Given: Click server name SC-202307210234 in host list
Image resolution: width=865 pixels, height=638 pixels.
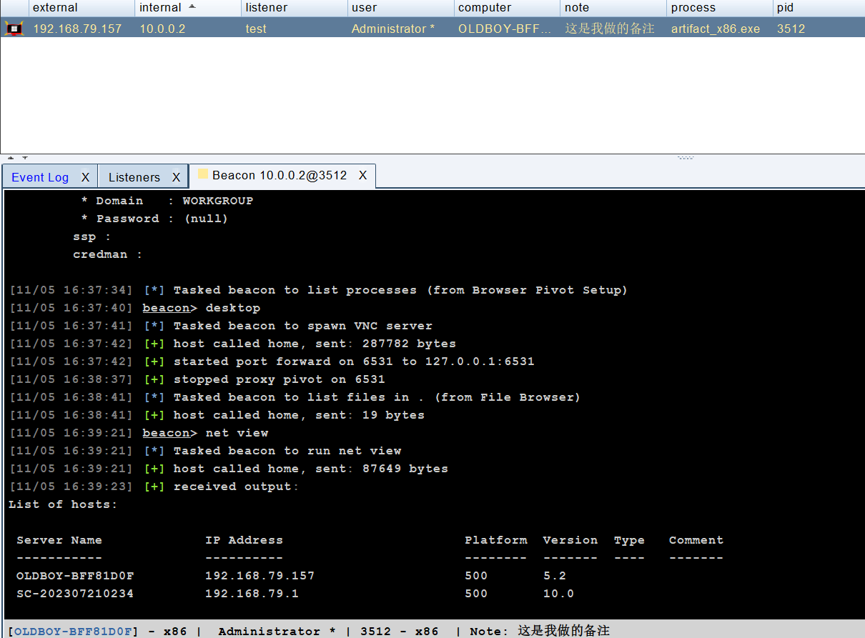Looking at the screenshot, I should point(75,594).
